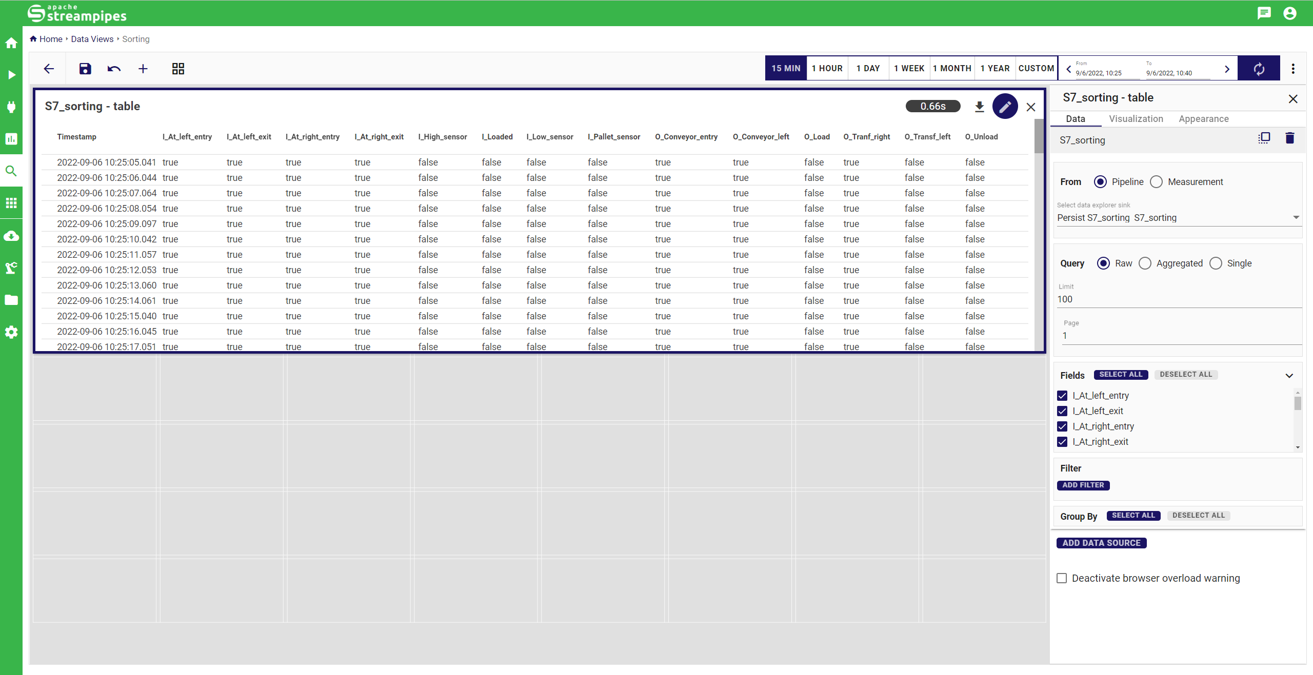Open Connect plug icon in sidebar
Image resolution: width=1313 pixels, height=675 pixels.
11,107
